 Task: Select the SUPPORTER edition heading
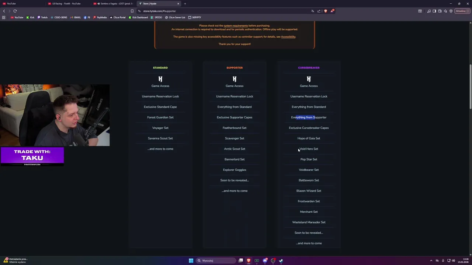tap(235, 68)
